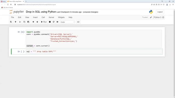Rename notebook via Drop in SQL using Python title

coord(41,12)
